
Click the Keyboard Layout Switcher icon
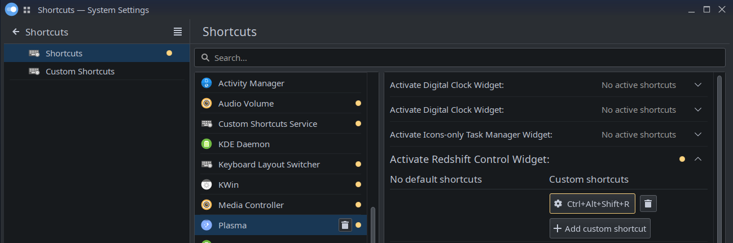207,165
